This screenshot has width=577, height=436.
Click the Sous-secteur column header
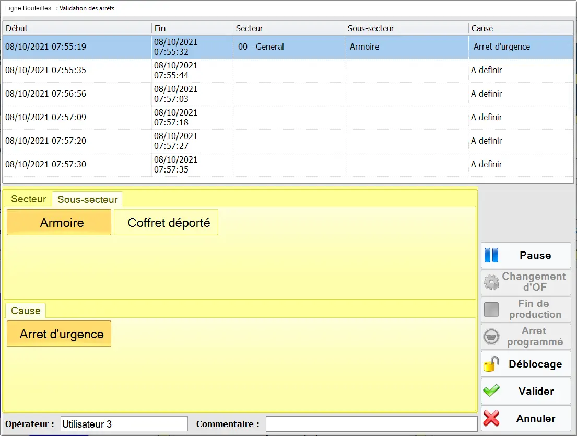407,28
